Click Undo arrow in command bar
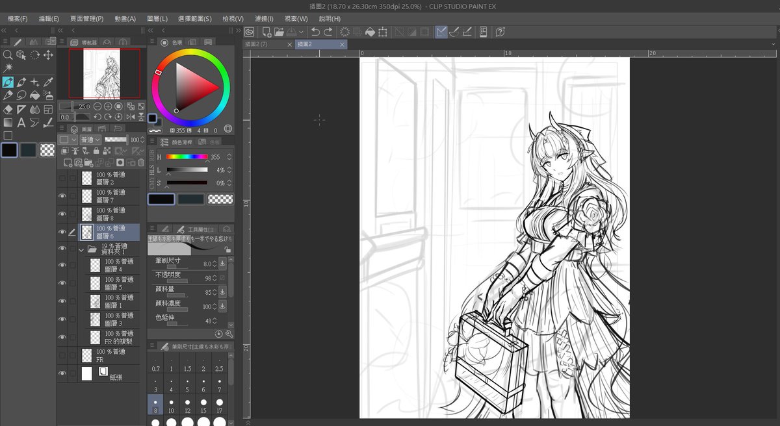Image resolution: width=780 pixels, height=426 pixels. [x=315, y=31]
